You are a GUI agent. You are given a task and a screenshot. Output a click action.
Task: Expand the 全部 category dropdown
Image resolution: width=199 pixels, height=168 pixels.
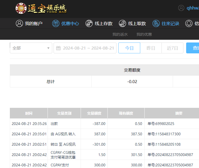tap(31, 48)
